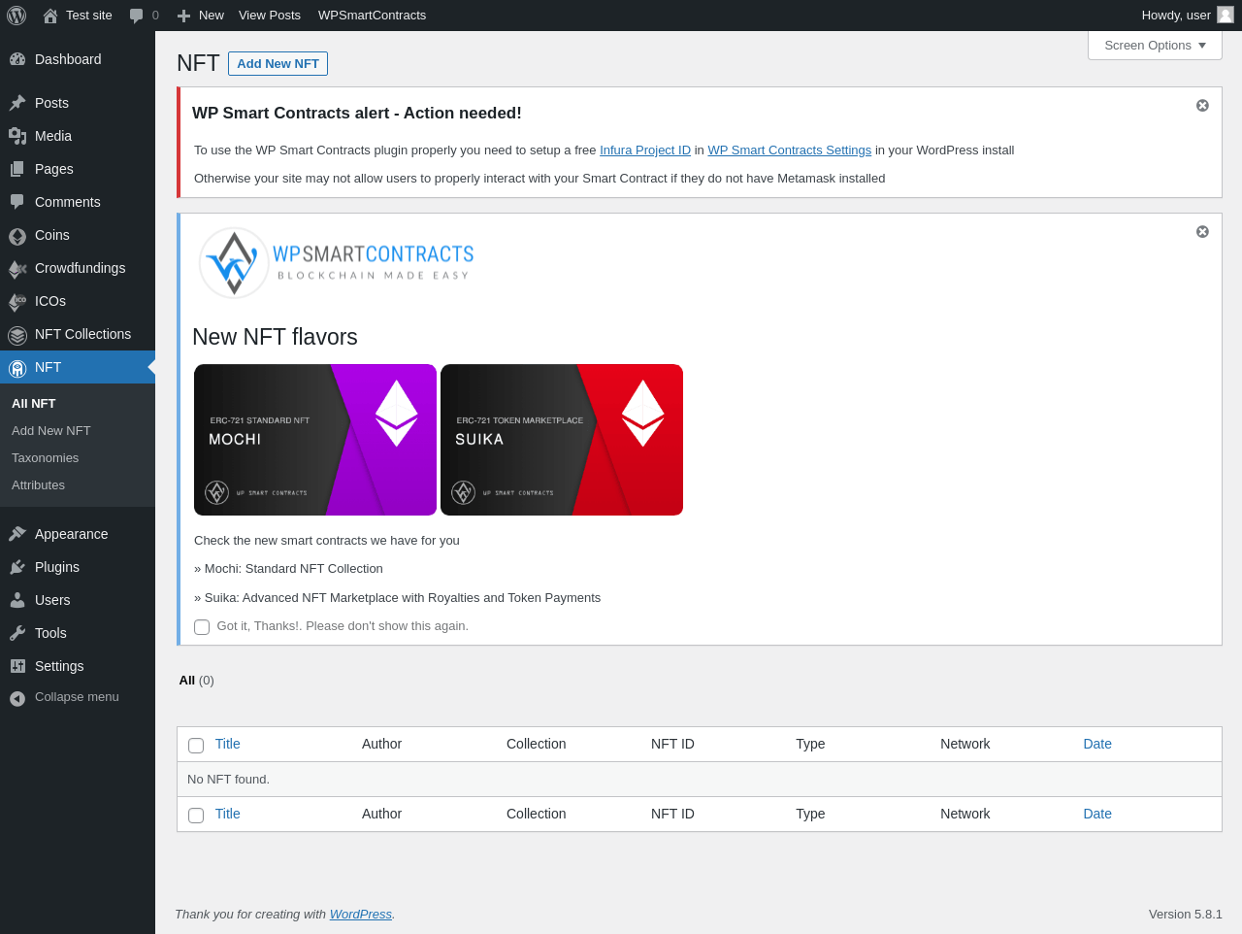Viewport: 1242px width, 934px height.
Task: Click Suika Advanced NFT Marketplace text line
Action: tap(397, 598)
